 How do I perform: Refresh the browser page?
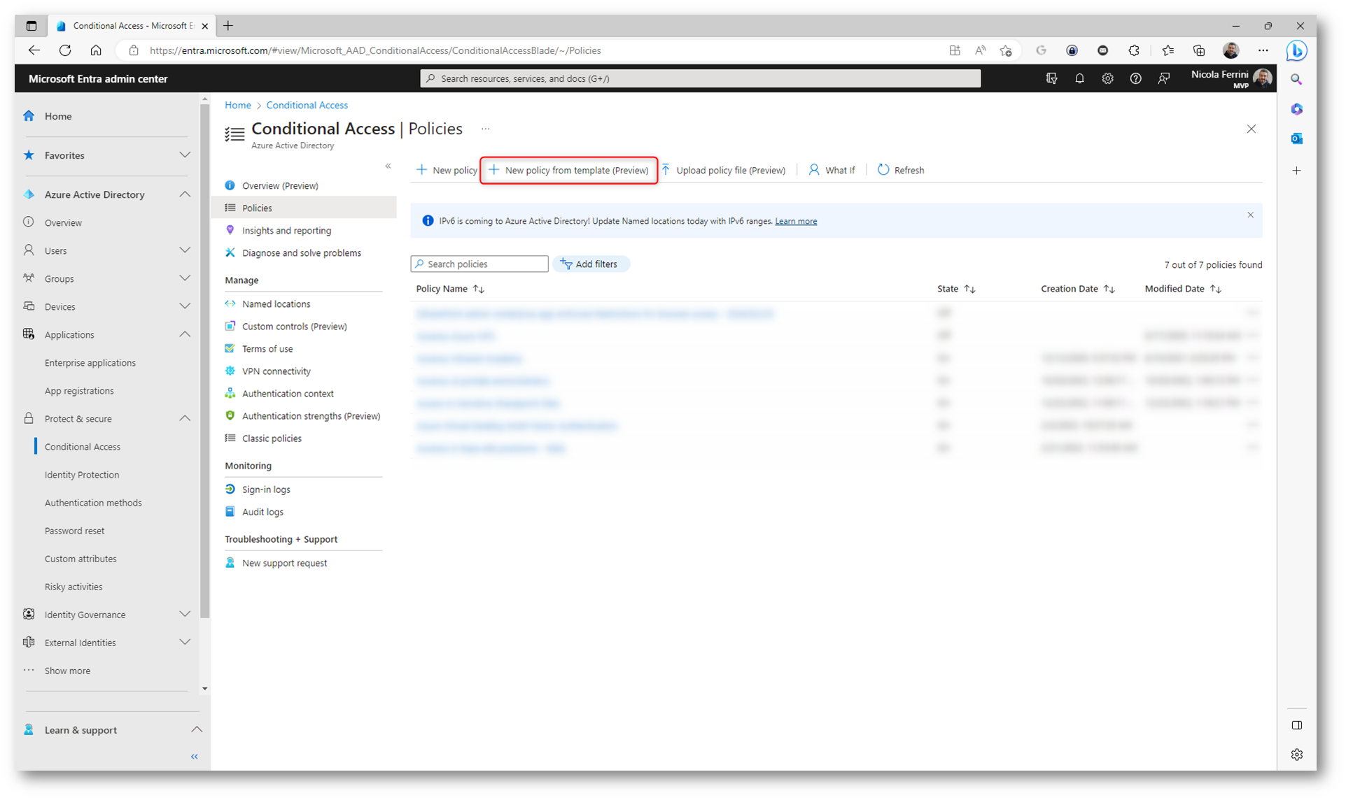pyautogui.click(x=65, y=50)
